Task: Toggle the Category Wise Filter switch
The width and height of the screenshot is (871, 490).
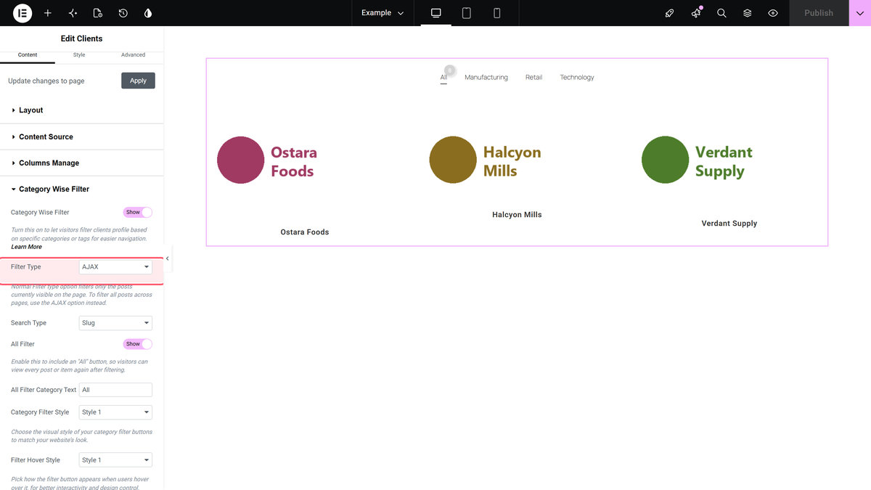Action: point(138,213)
